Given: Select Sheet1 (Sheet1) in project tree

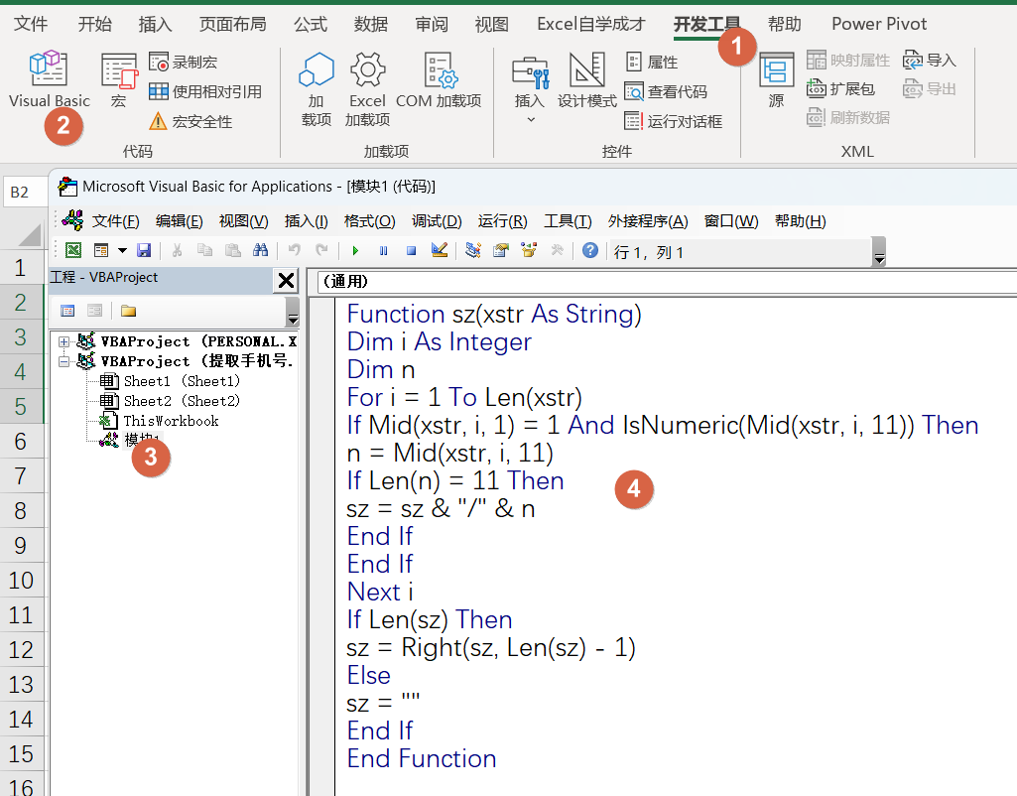Looking at the screenshot, I should [x=170, y=381].
